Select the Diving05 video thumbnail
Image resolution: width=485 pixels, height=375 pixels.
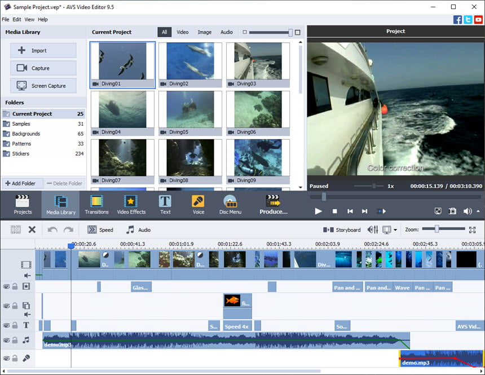point(190,113)
